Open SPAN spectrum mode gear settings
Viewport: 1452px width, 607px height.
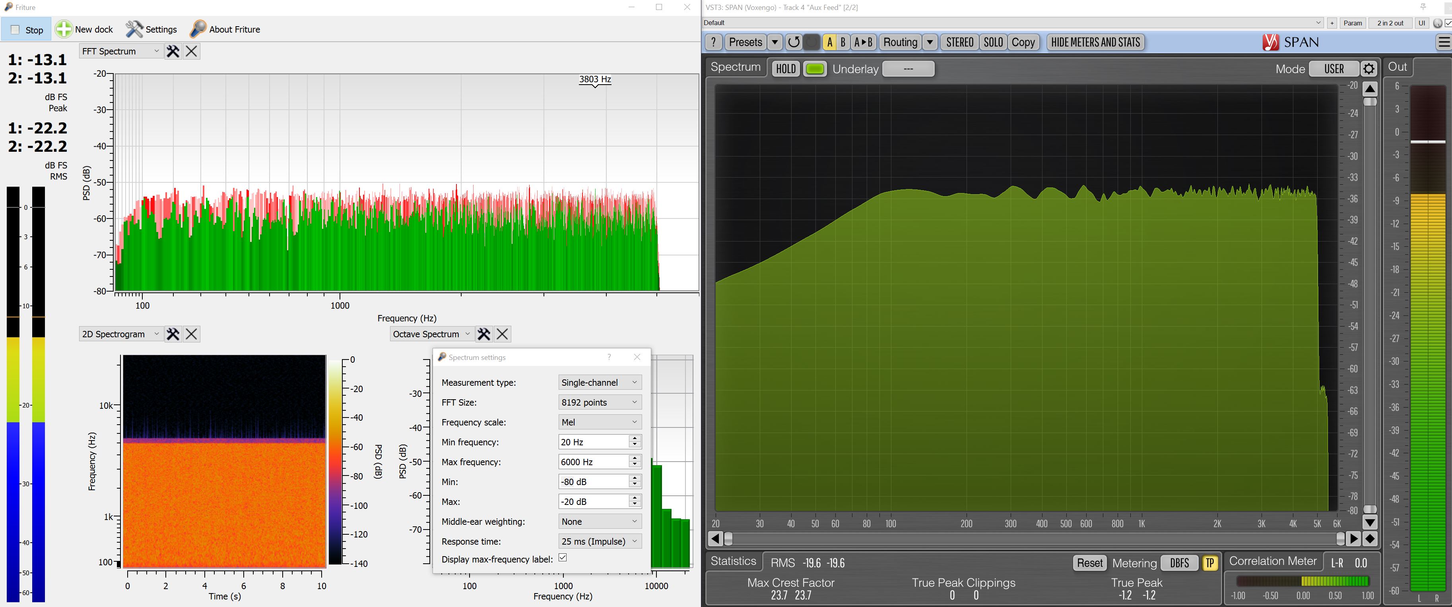click(x=1369, y=69)
